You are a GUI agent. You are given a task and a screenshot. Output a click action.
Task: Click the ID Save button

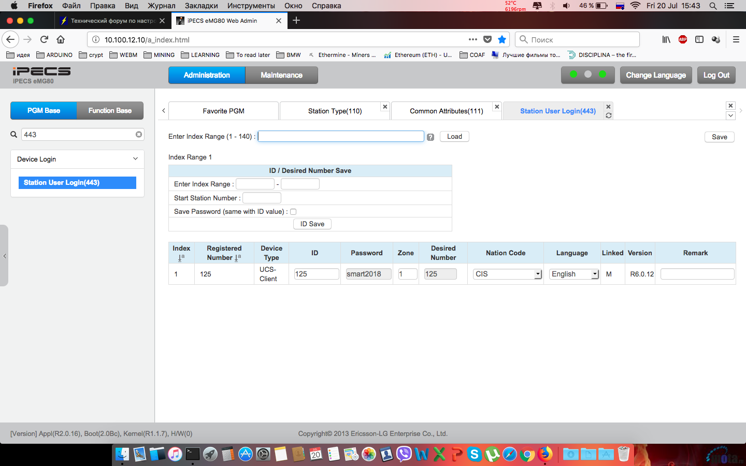312,224
